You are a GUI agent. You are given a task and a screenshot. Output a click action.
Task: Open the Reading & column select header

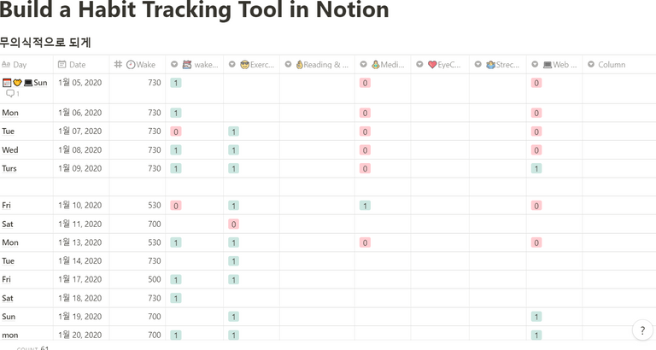[317, 64]
